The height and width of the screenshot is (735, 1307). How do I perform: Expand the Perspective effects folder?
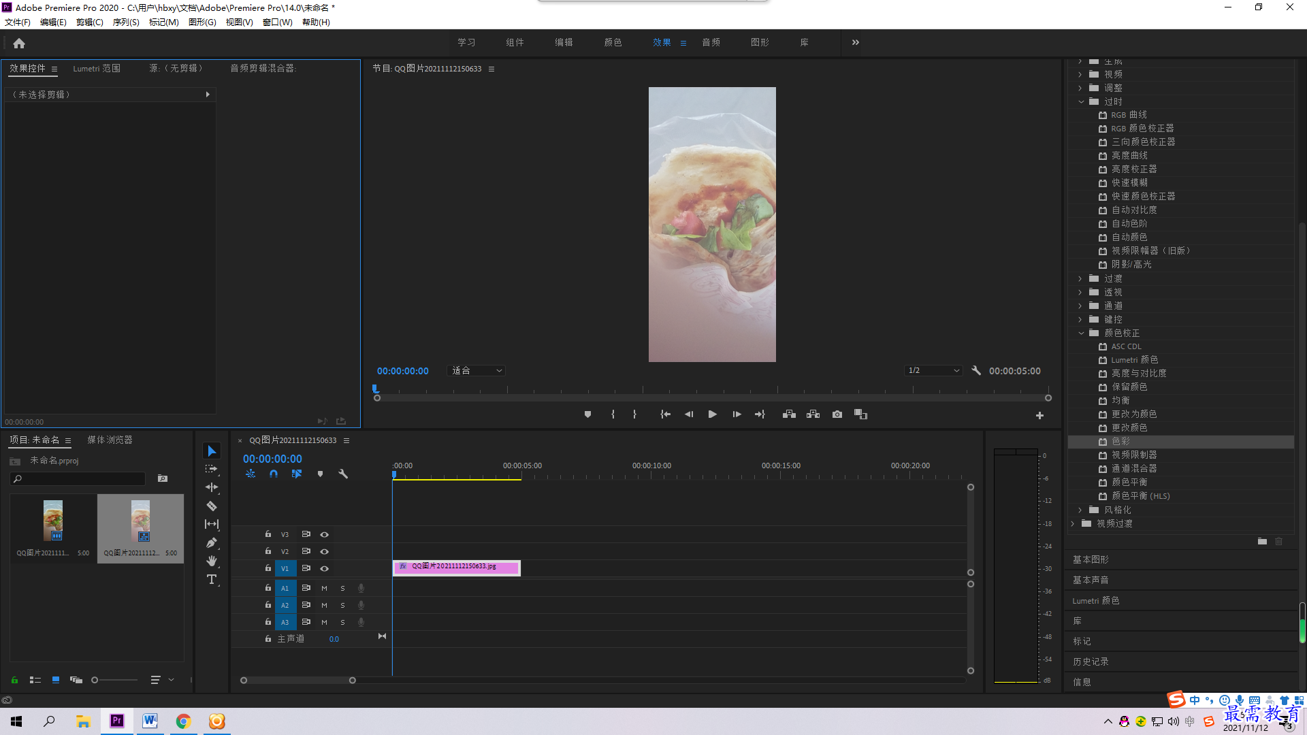(1080, 292)
